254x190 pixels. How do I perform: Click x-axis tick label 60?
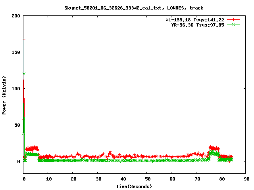(172, 179)
